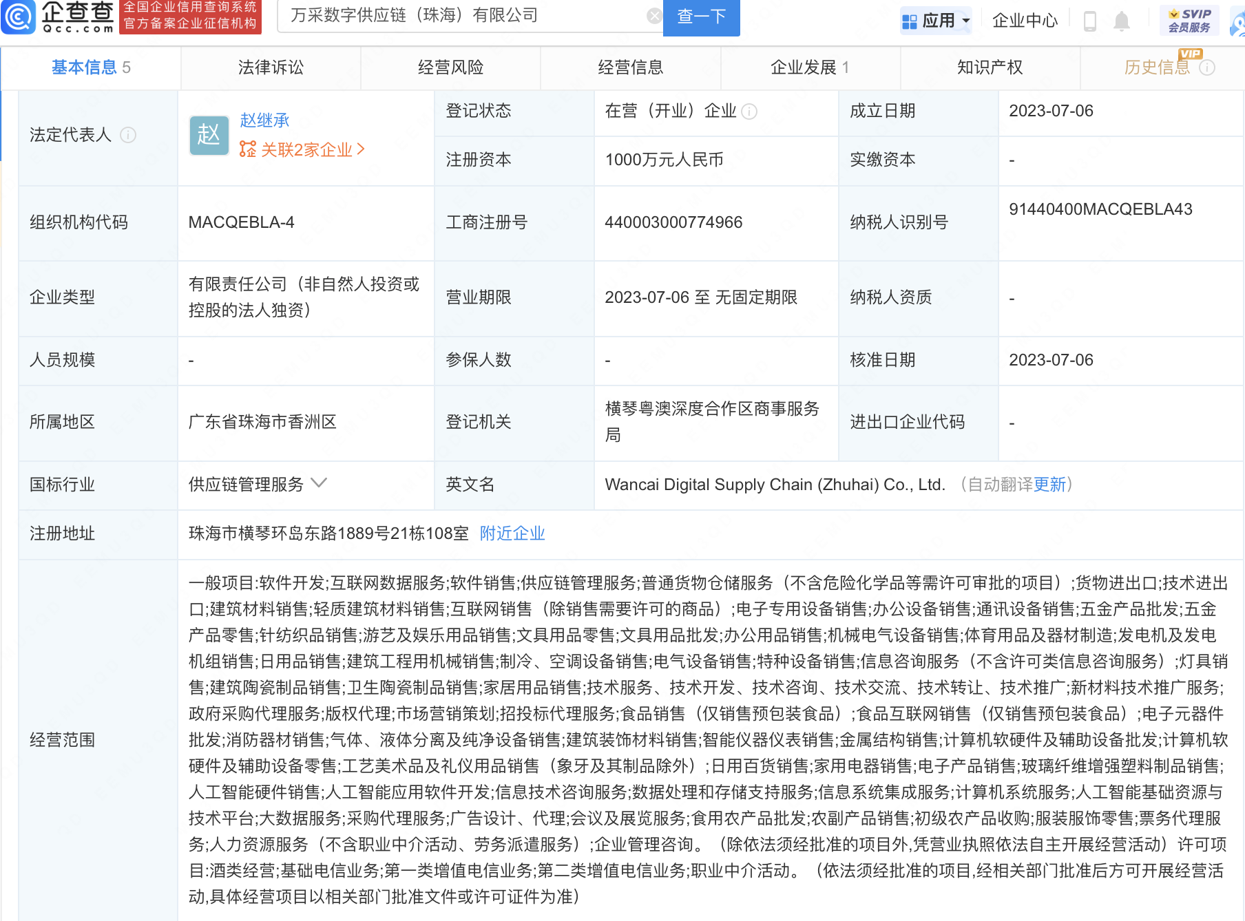Open the 应用 dropdown menu
The image size is (1245, 921).
tap(937, 21)
